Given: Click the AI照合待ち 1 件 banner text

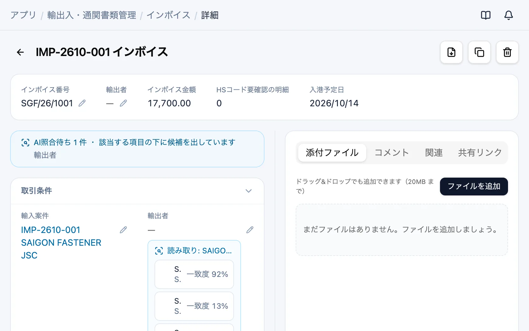Looking at the screenshot, I should (x=60, y=142).
